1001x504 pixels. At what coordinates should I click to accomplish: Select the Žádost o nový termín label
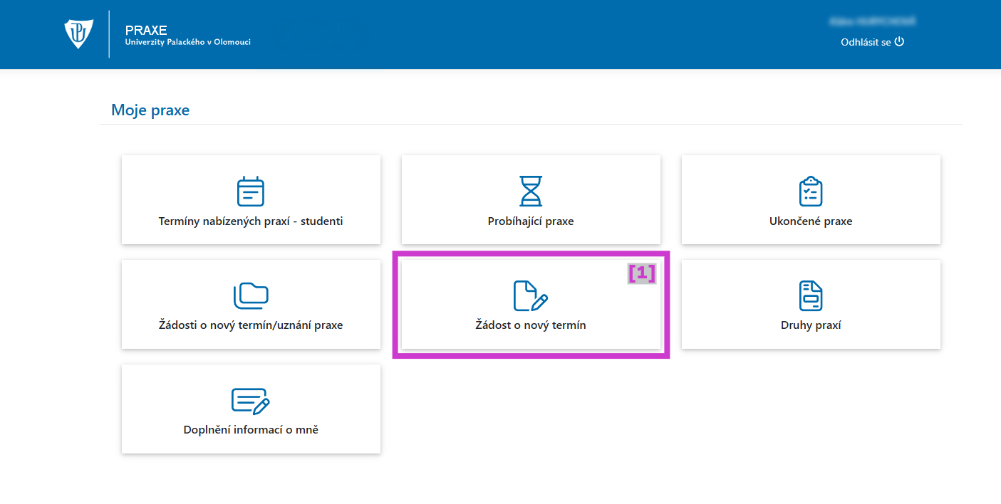(531, 325)
